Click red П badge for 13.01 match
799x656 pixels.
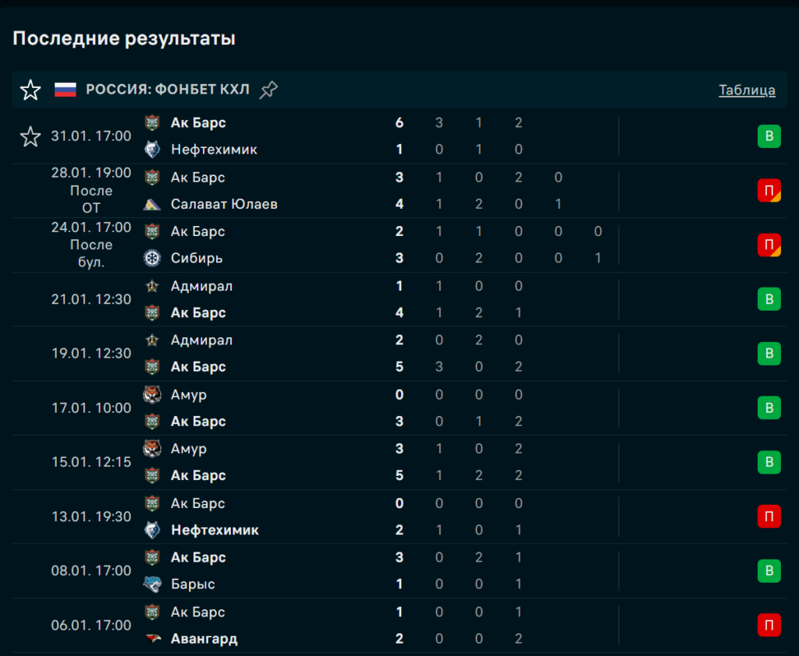click(769, 517)
